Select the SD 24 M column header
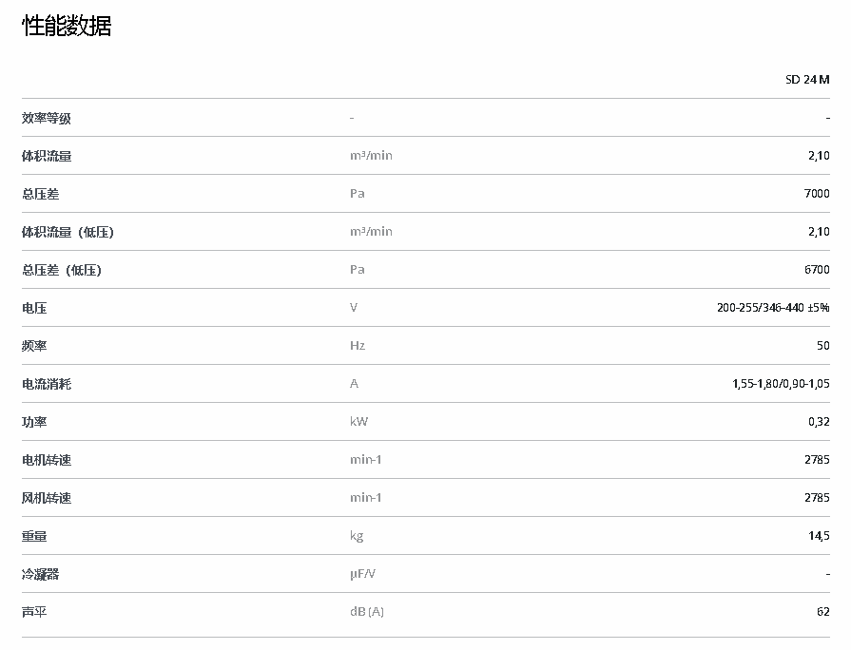 807,80
